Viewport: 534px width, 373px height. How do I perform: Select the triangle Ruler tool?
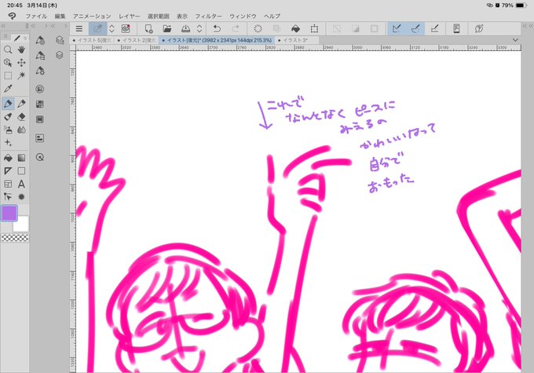(x=8, y=171)
